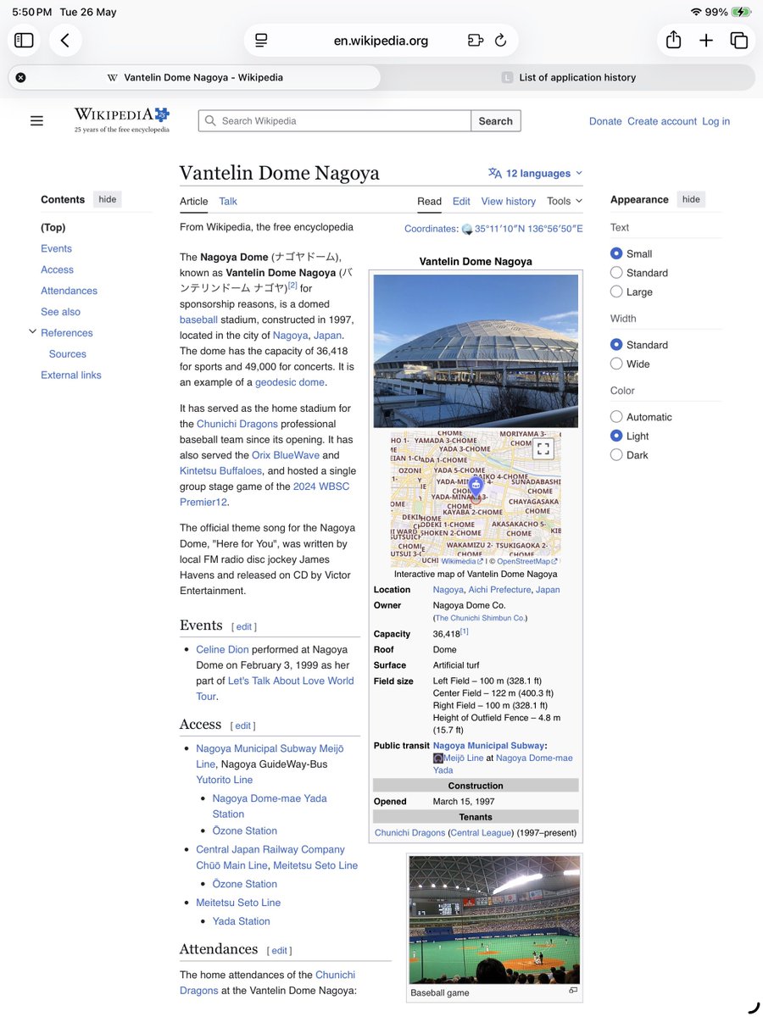Enlarge the Baseball game thumbnail icon

[x=573, y=990]
